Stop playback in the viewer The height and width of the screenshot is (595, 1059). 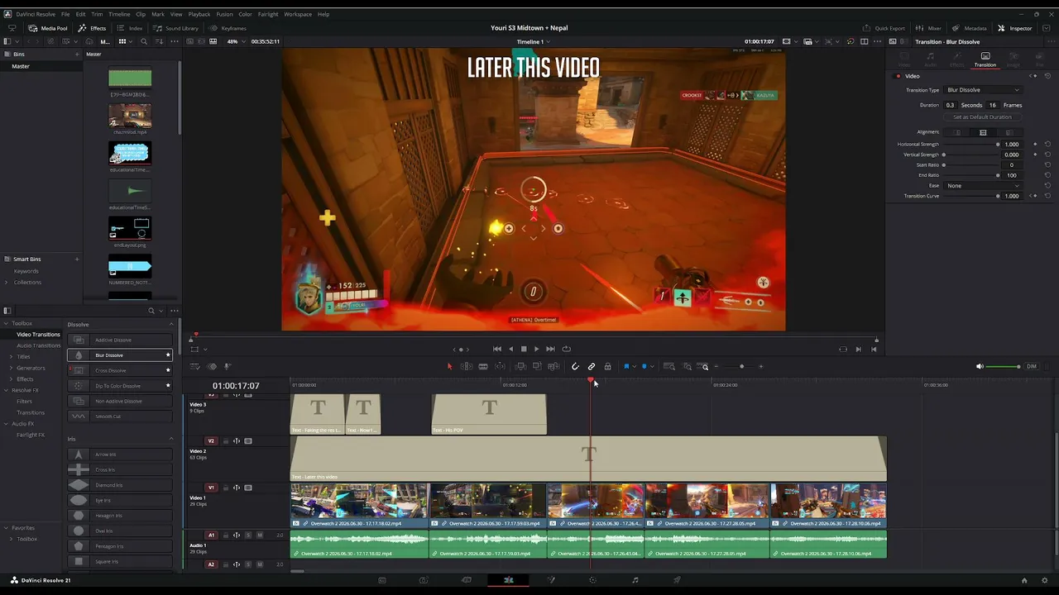pyautogui.click(x=523, y=349)
